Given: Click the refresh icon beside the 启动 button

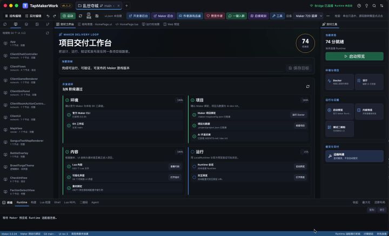Looking at the screenshot, I should [81, 16].
